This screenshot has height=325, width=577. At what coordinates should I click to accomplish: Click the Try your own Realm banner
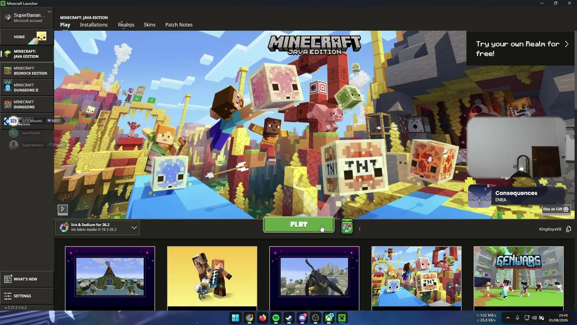point(522,49)
